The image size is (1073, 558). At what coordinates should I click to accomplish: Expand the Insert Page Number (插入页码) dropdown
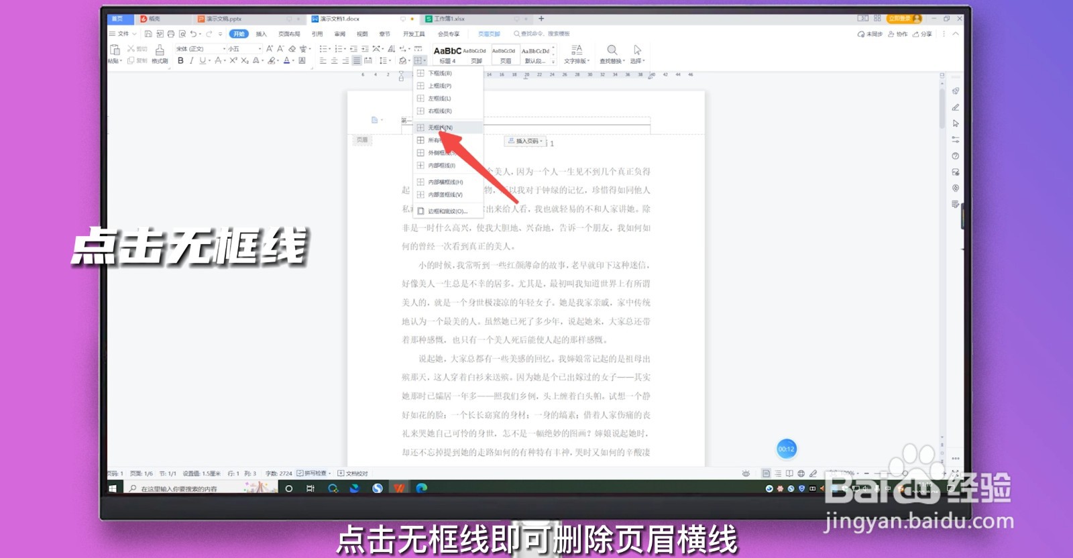(524, 142)
